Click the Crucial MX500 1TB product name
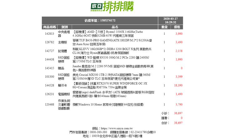 pos(112,77)
